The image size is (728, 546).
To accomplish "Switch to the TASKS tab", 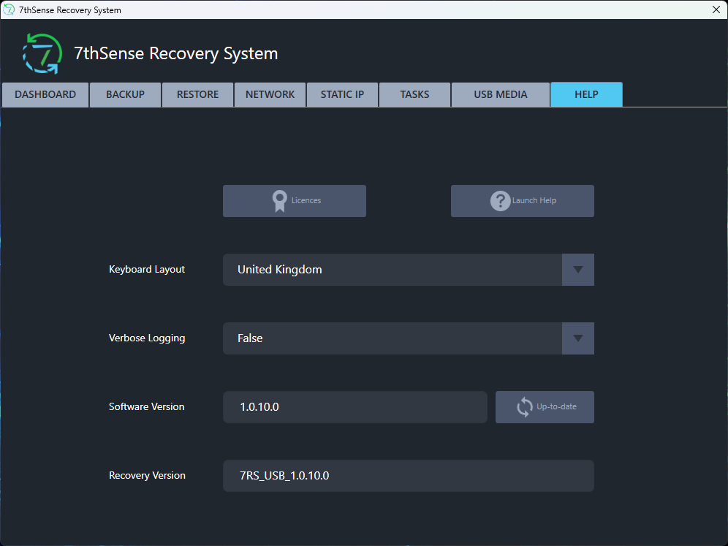I will (x=415, y=95).
